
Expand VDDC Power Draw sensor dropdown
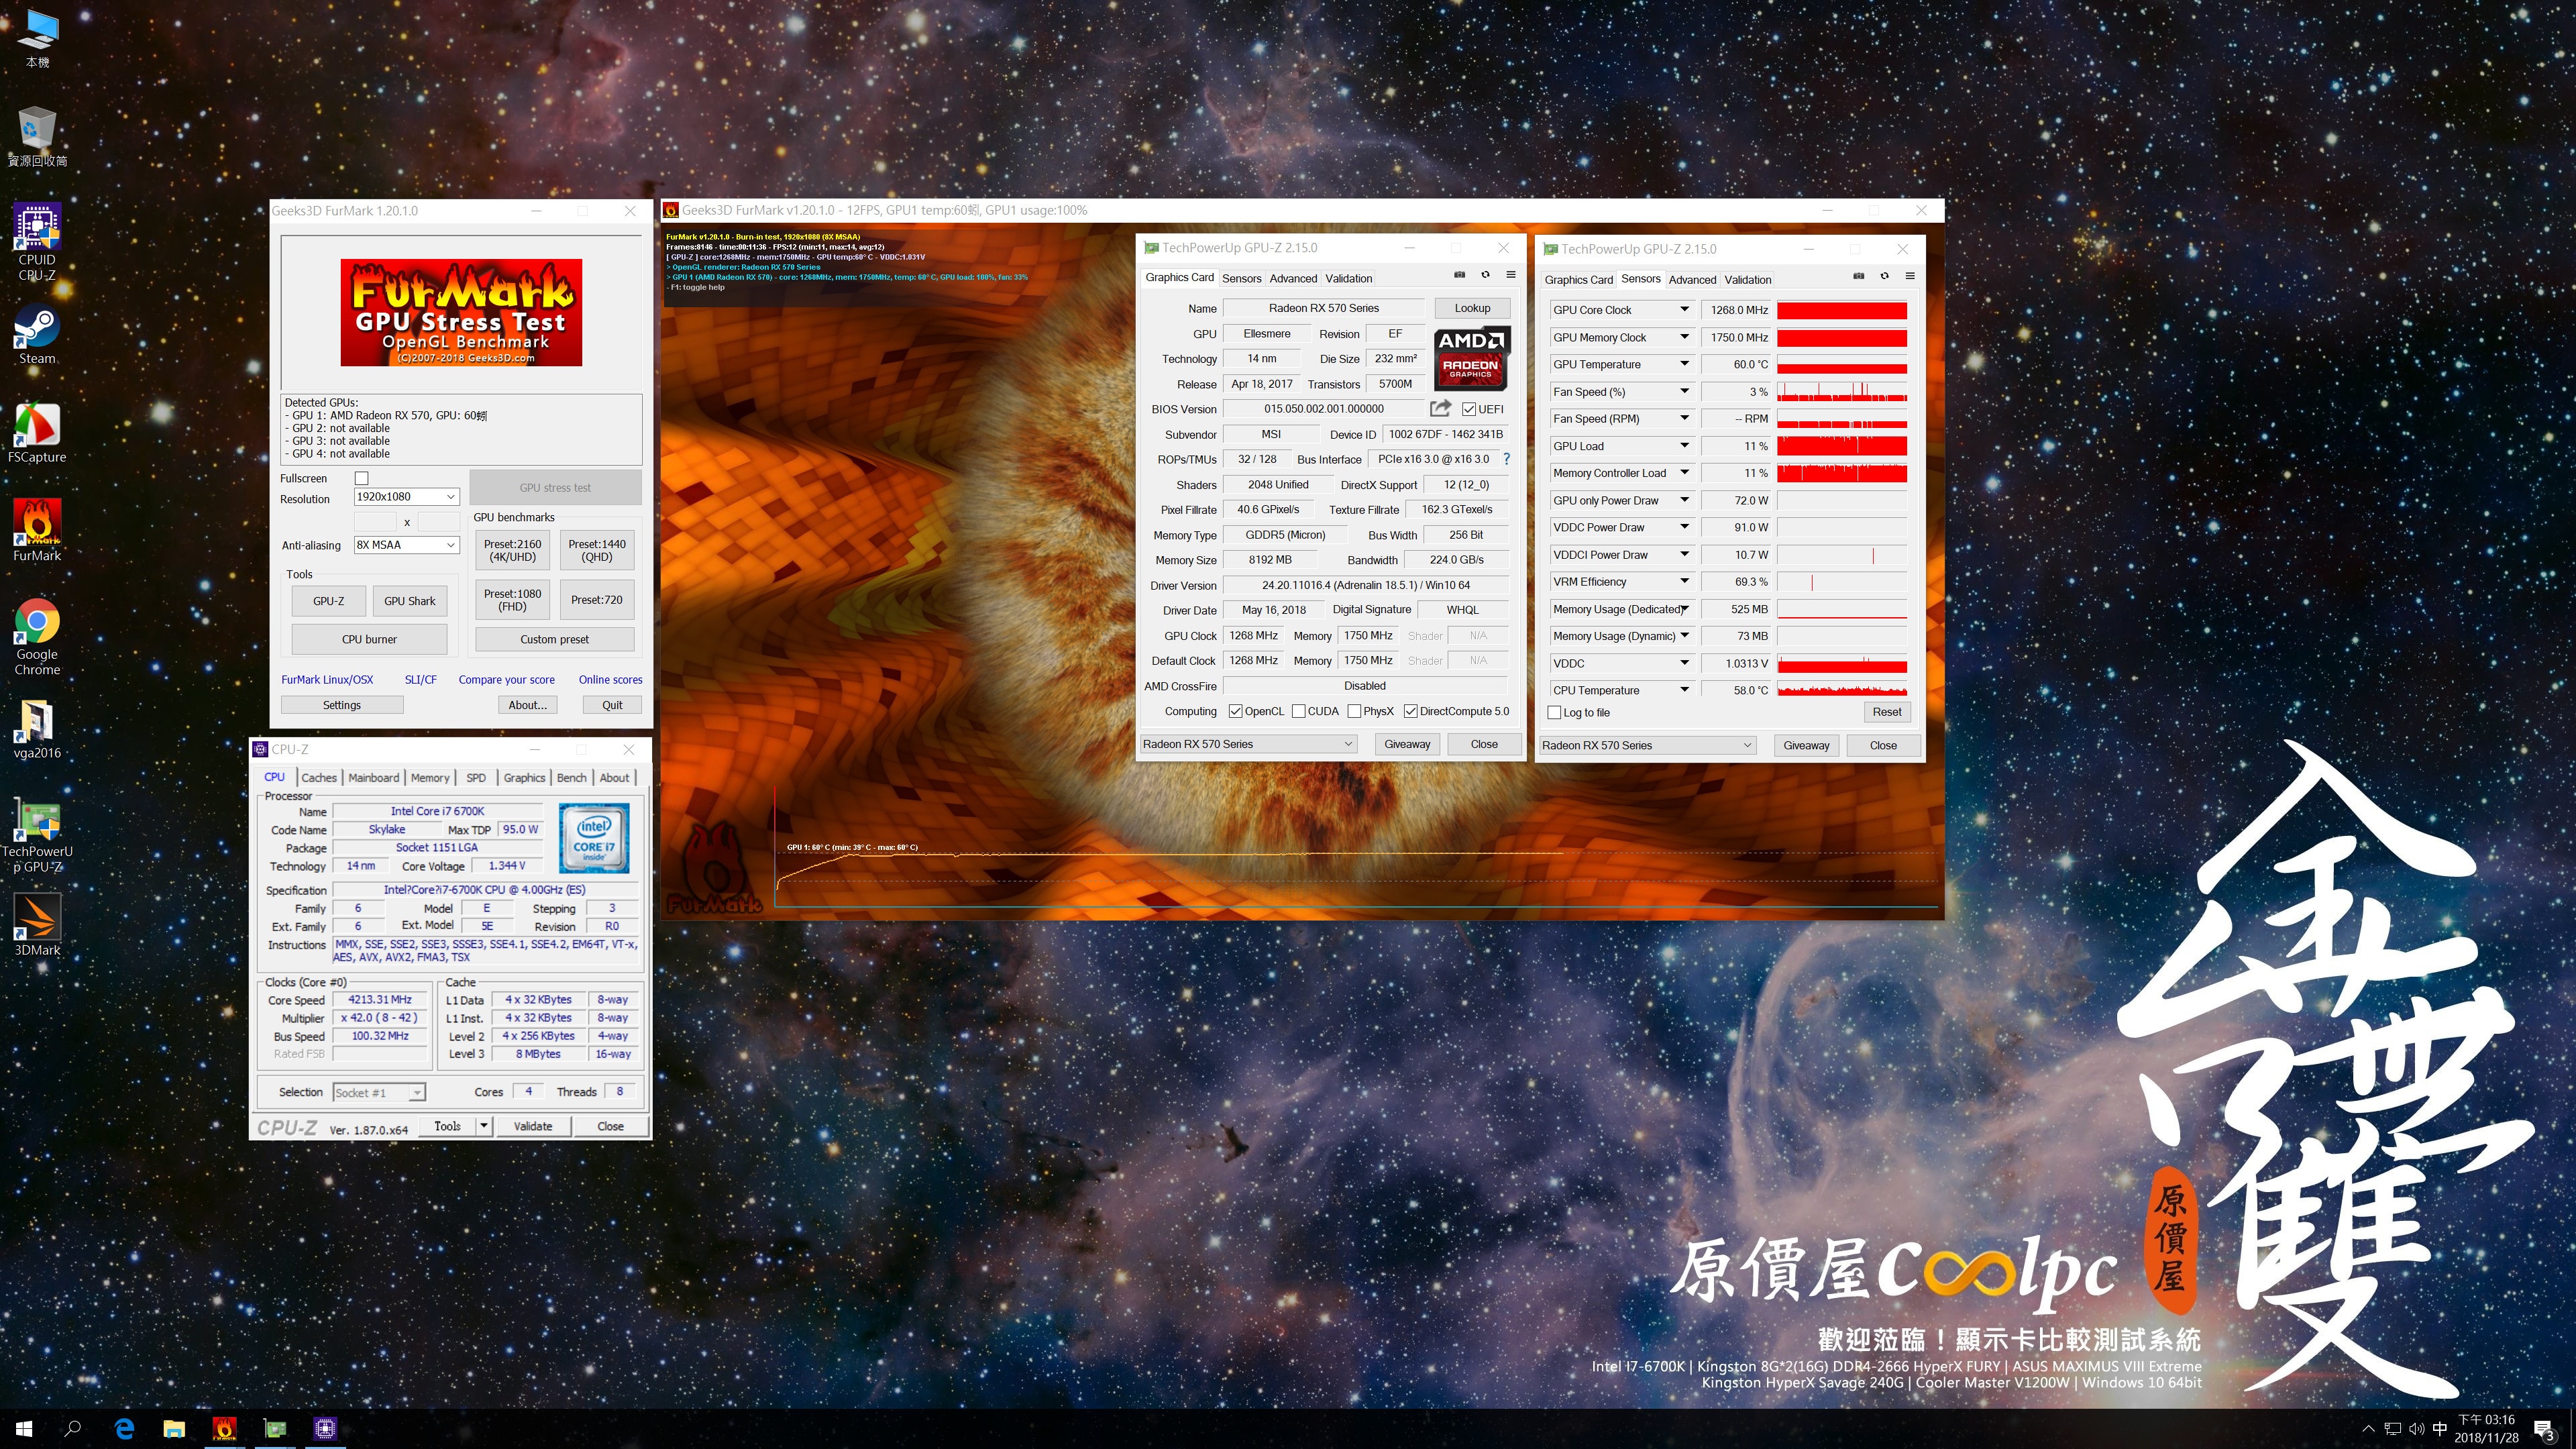coord(1684,527)
